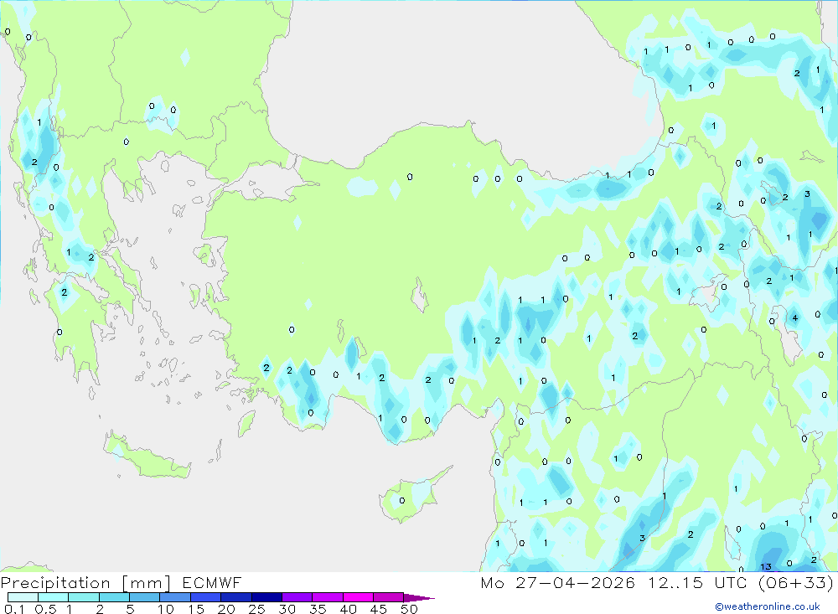Select the 0.5 legend scale label
The height and width of the screenshot is (614, 838).
[x=45, y=609]
